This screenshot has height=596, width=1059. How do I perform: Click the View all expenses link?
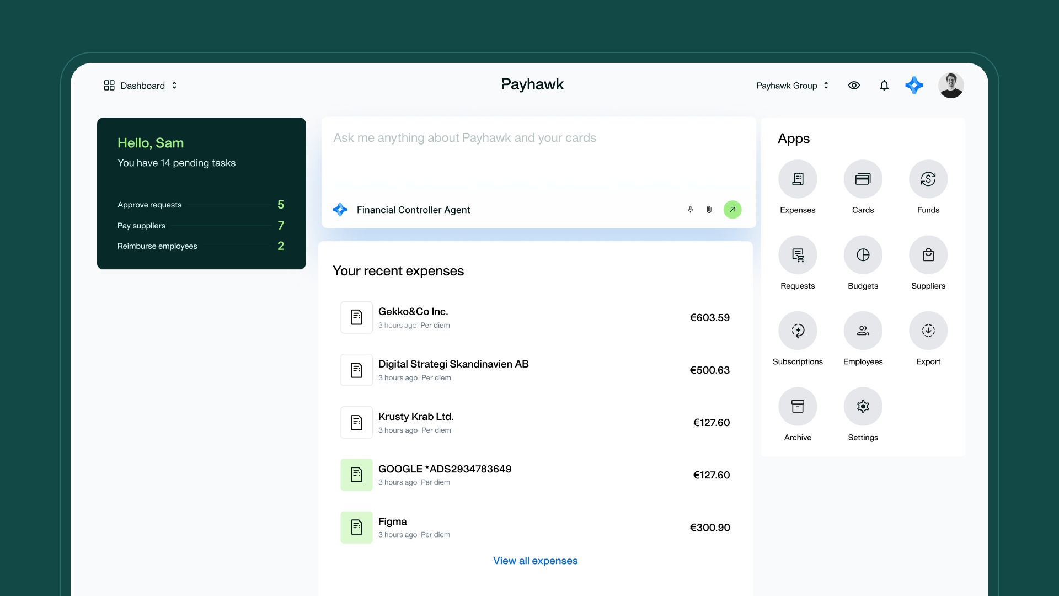point(535,560)
